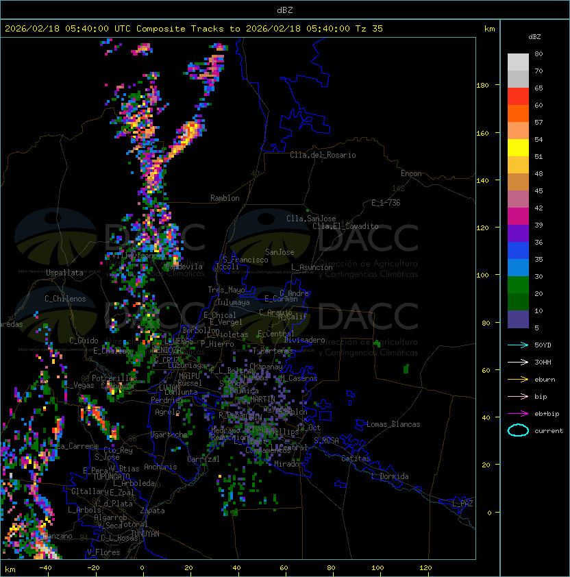This screenshot has height=577, width=570.
Task: Click the eburn yellow arrow legend symbol
Action: click(x=518, y=380)
